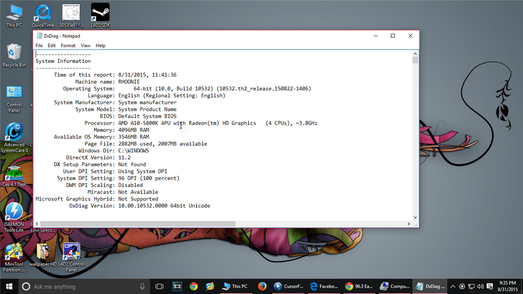The height and width of the screenshot is (294, 523).
Task: Click the horizontal scrollbar thumb
Action: coord(137,224)
